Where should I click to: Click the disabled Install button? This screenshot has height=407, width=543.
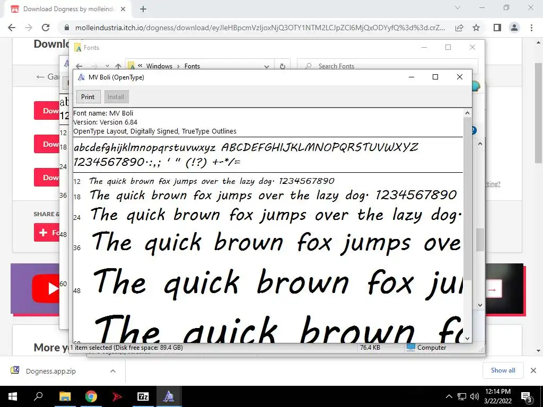[116, 97]
